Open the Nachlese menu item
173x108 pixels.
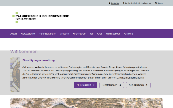(128, 34)
